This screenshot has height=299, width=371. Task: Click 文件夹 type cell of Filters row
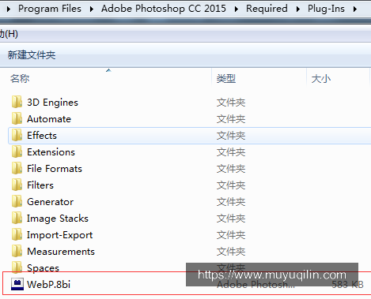[231, 185]
